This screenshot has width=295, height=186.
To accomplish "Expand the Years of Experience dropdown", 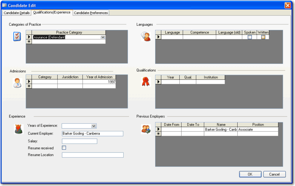I will point(94,126).
